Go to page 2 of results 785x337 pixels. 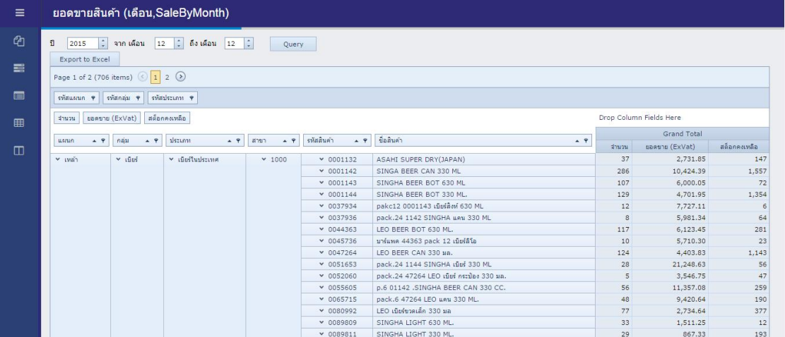tap(168, 76)
